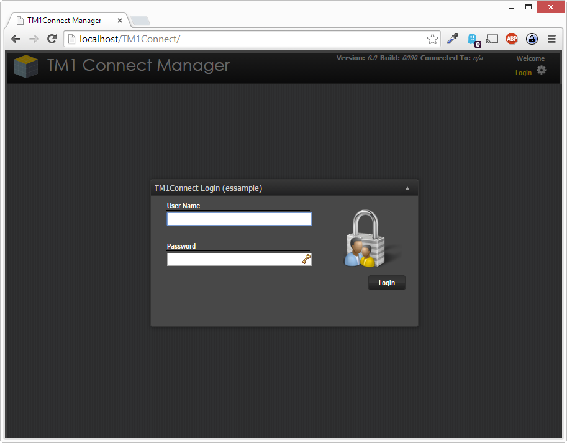
Task: Open the round padlock extension icon
Action: pos(532,39)
